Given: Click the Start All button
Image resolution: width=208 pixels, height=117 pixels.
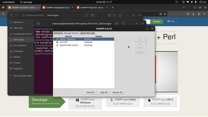Looking at the screenshot, I should [90, 92].
